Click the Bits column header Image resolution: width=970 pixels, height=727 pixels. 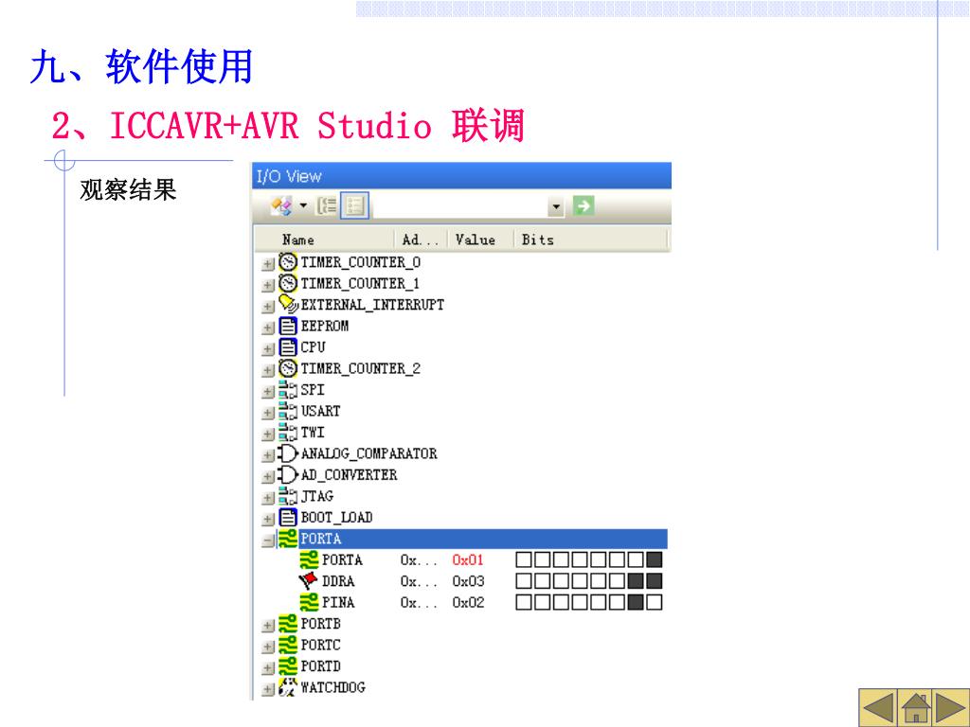click(591, 239)
